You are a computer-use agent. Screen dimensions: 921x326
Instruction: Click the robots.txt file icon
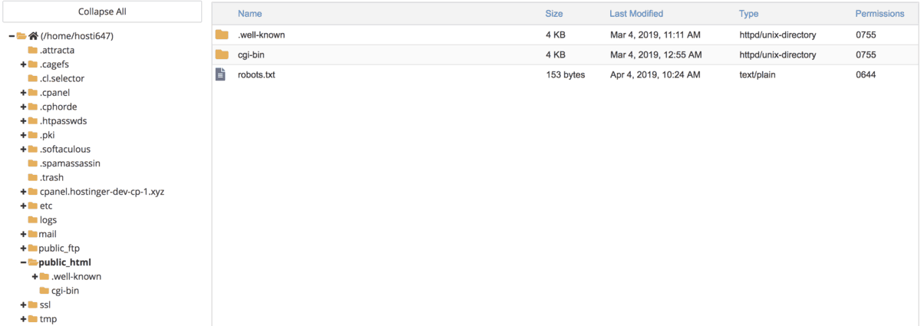pyautogui.click(x=221, y=74)
